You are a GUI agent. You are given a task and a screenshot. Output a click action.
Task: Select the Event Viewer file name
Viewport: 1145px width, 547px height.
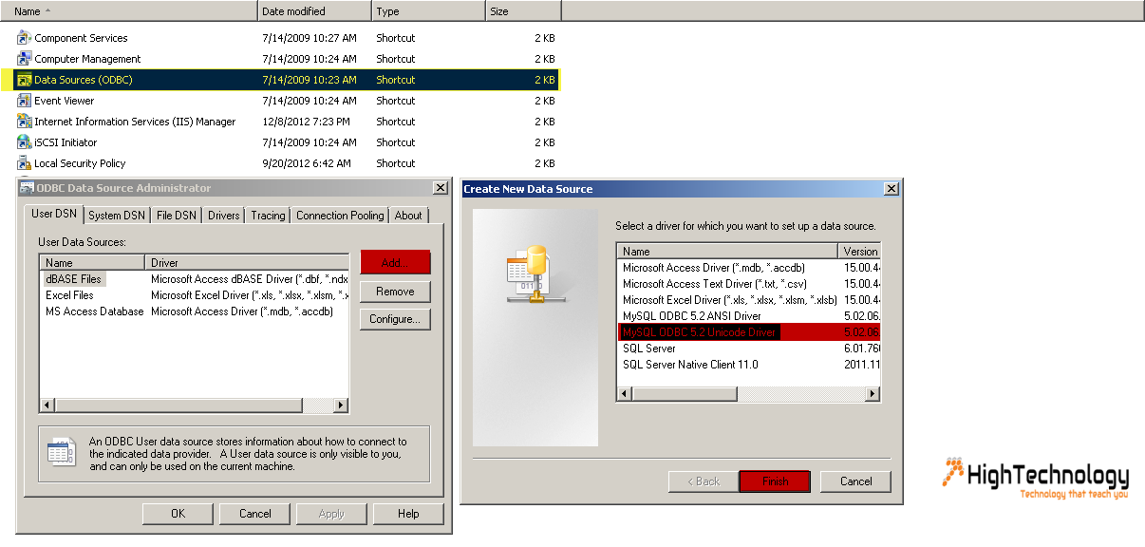point(65,101)
